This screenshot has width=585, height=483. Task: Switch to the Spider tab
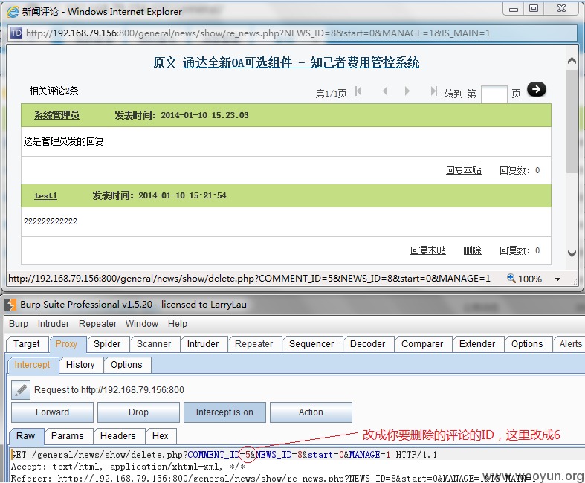click(108, 344)
